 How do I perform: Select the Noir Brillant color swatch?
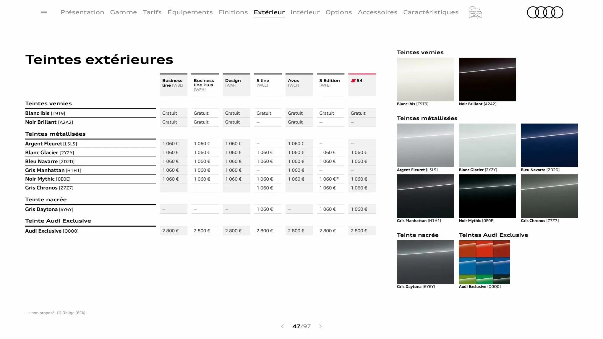click(x=487, y=80)
